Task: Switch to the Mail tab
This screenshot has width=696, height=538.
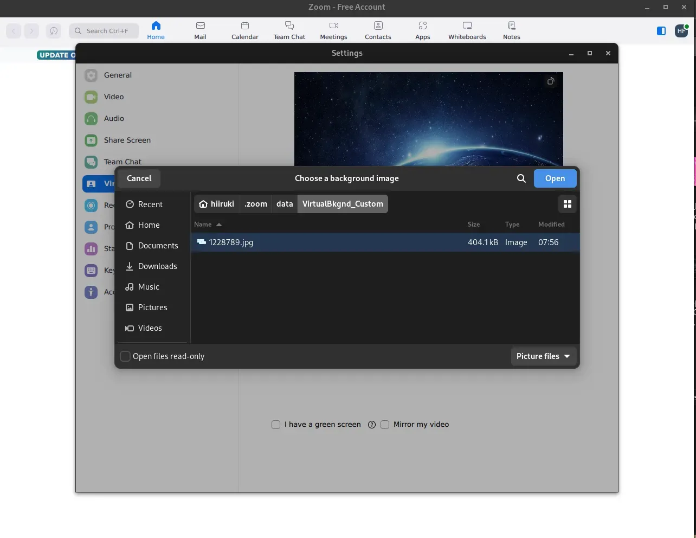Action: (x=200, y=30)
